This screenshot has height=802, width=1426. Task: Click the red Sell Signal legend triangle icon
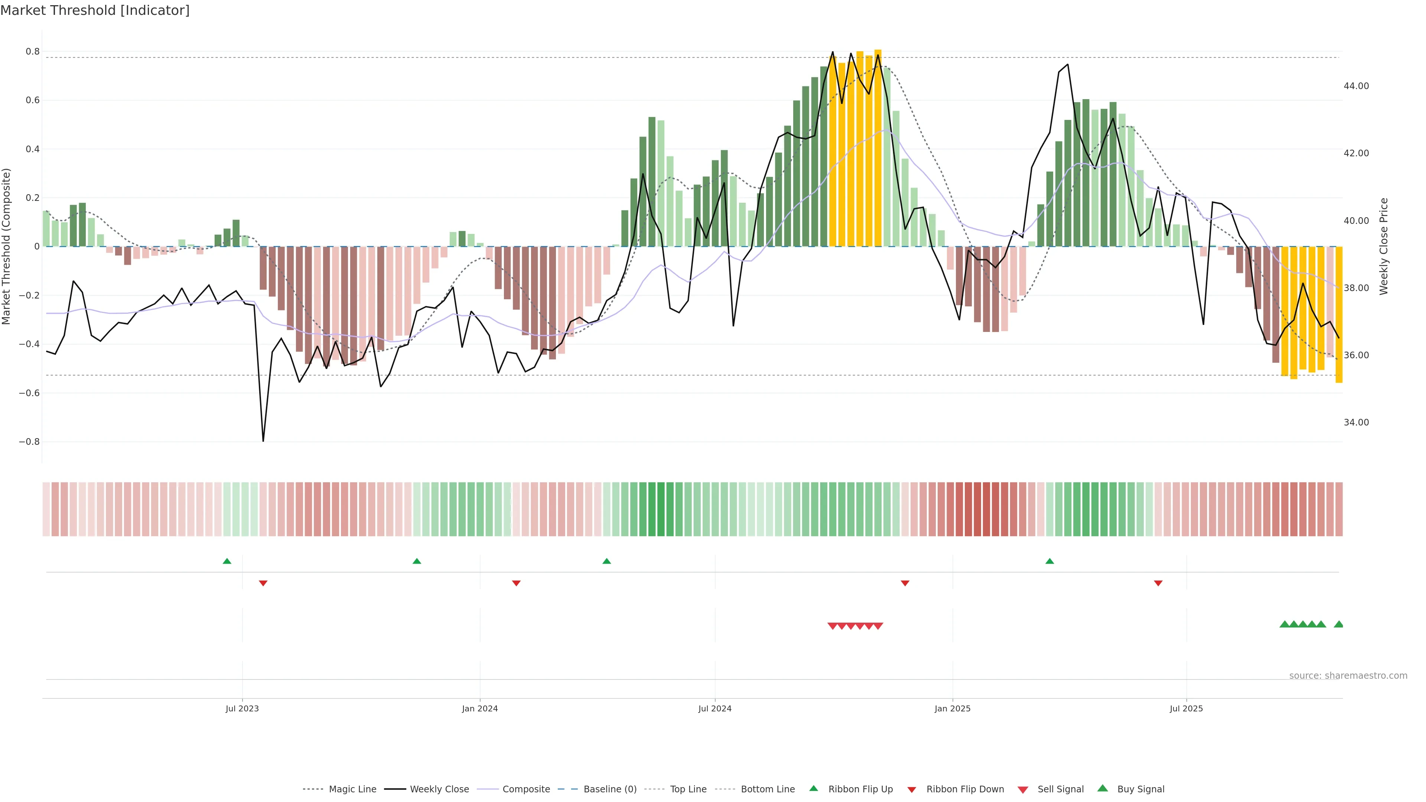(x=1023, y=790)
